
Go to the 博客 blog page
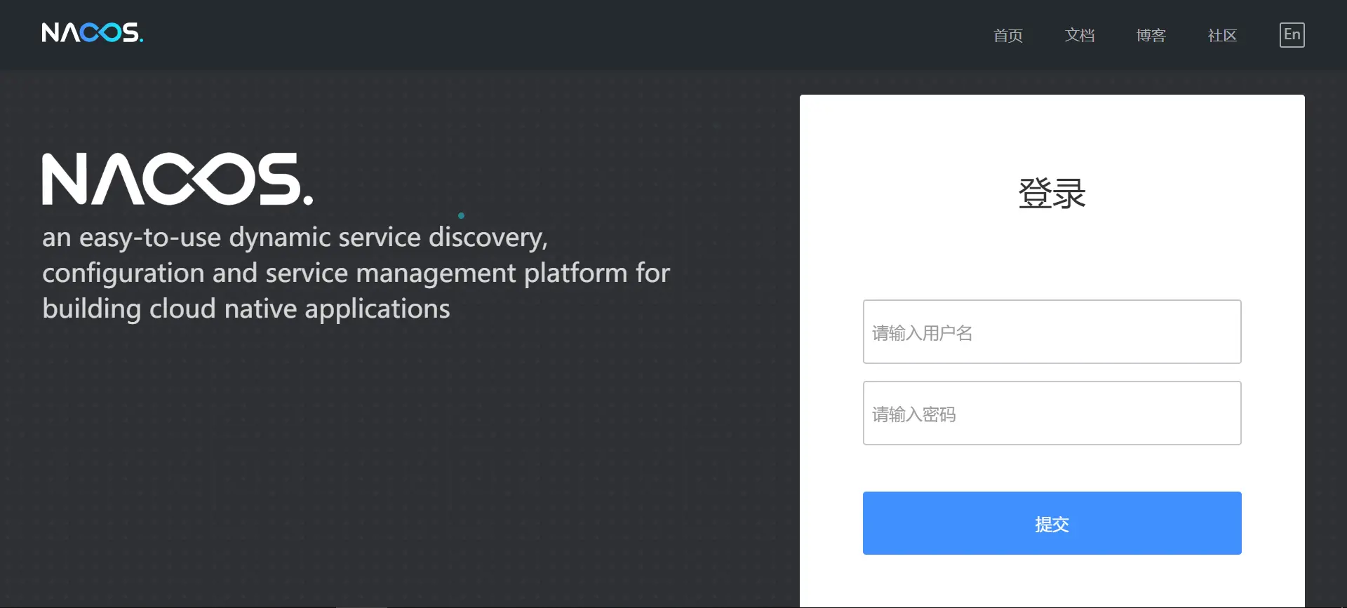[1151, 35]
